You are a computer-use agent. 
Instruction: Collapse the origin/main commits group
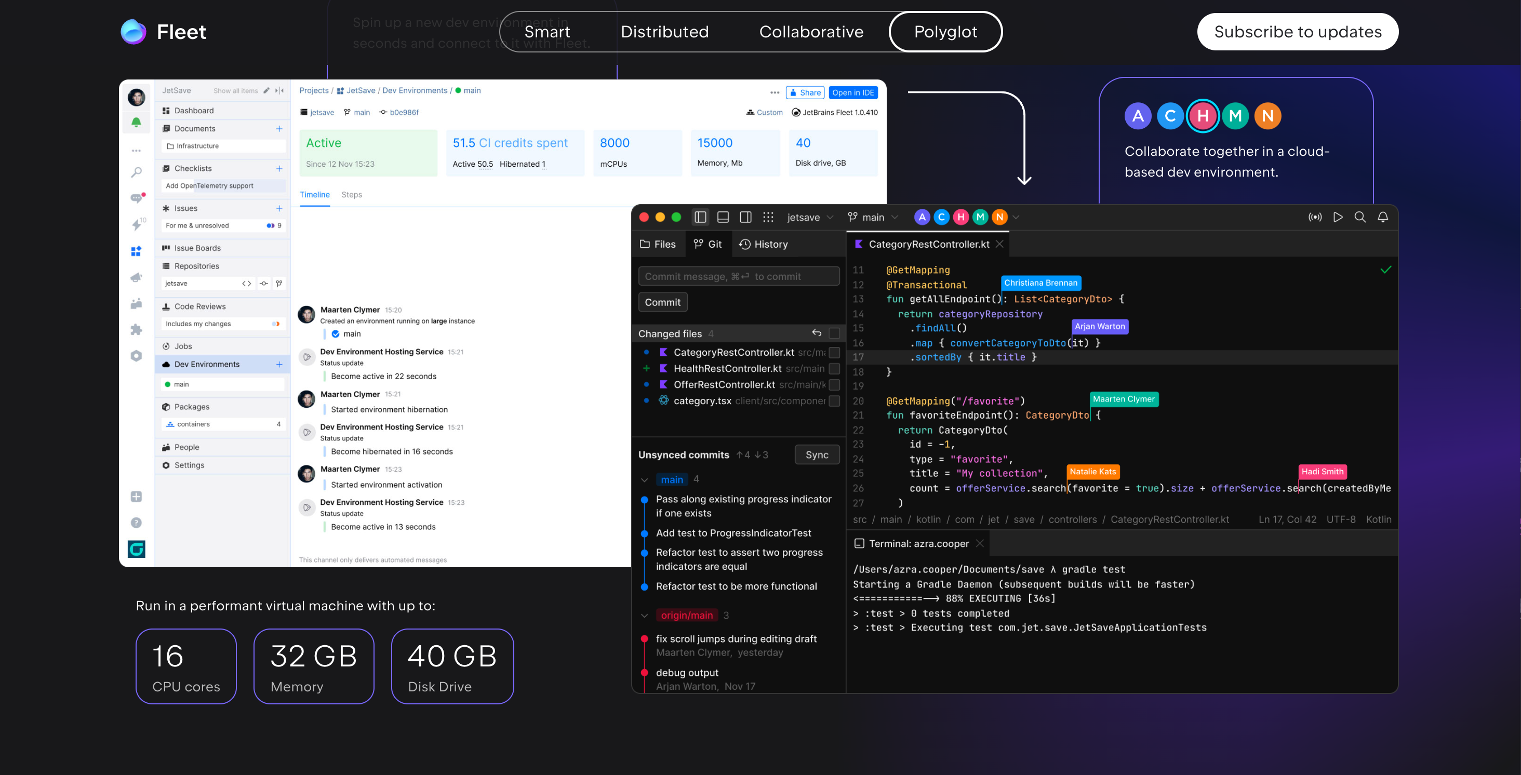click(645, 615)
